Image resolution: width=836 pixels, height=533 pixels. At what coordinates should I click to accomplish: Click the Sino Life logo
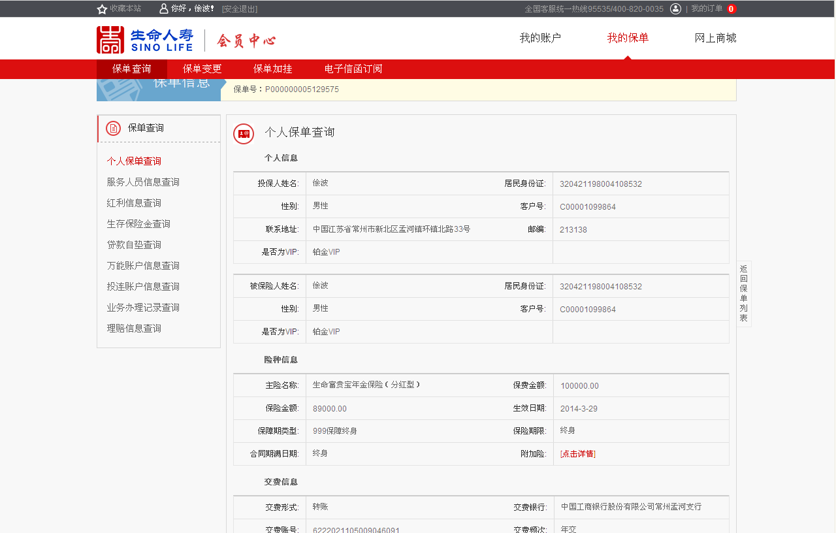[x=145, y=40]
